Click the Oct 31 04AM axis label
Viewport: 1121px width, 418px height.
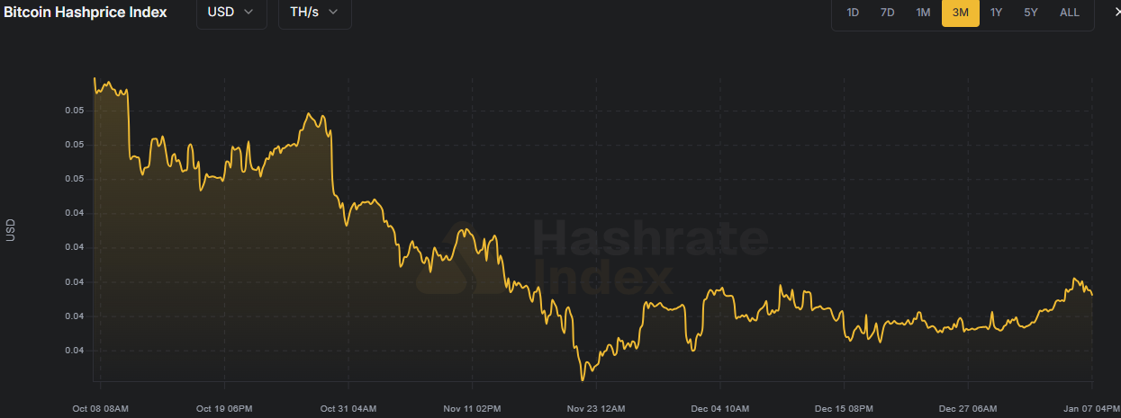coord(348,409)
